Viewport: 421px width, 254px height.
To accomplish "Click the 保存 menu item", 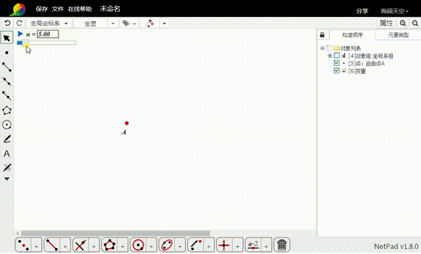I will 42,9.
